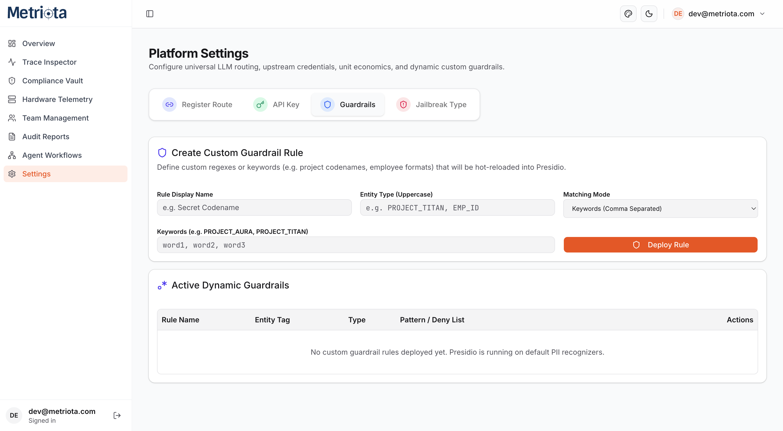View Audit Reports
Screen dimensions: 783x431
point(65,137)
